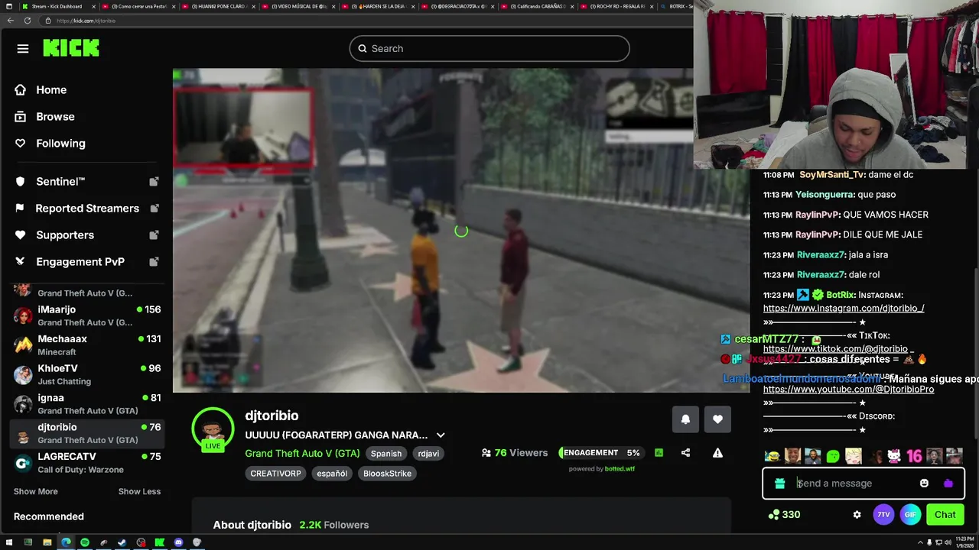Click the español tag
The width and height of the screenshot is (979, 550).
point(332,474)
